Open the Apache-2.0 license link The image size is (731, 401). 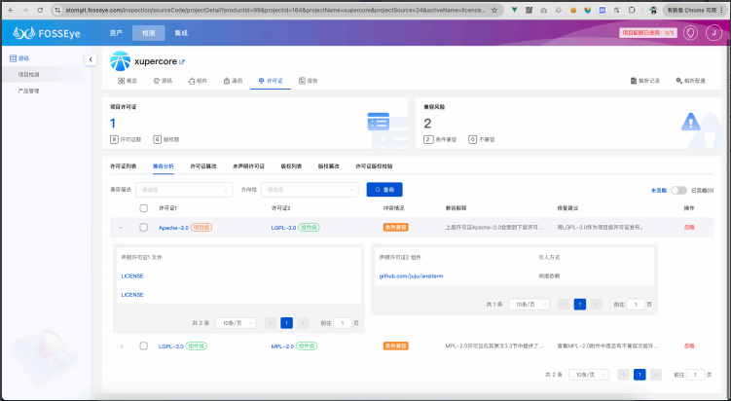[173, 228]
